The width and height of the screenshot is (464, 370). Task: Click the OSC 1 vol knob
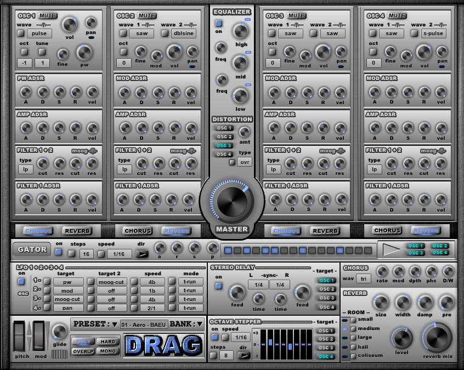point(70,24)
